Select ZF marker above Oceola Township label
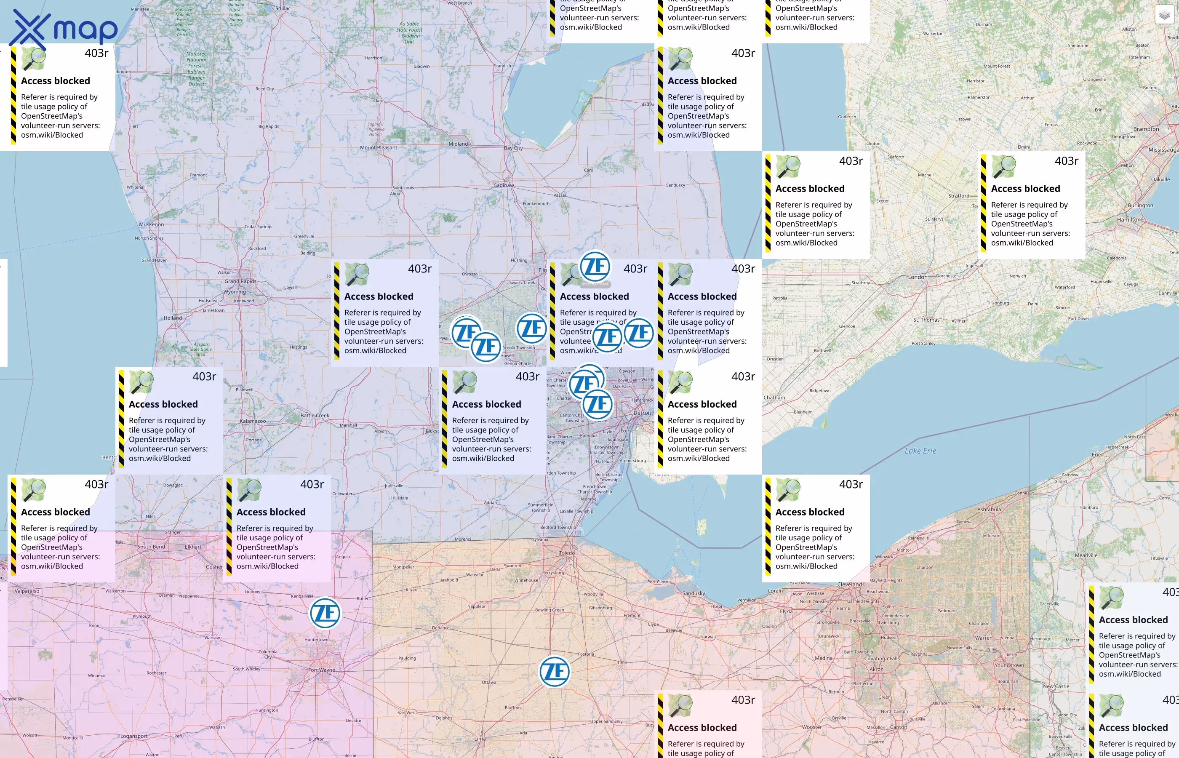Screen dimensions: 1179x758 click(x=531, y=328)
